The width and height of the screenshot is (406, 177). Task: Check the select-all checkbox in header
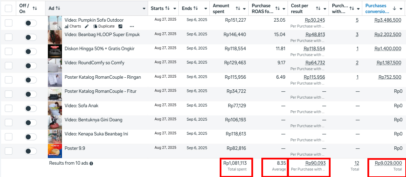click(9, 8)
